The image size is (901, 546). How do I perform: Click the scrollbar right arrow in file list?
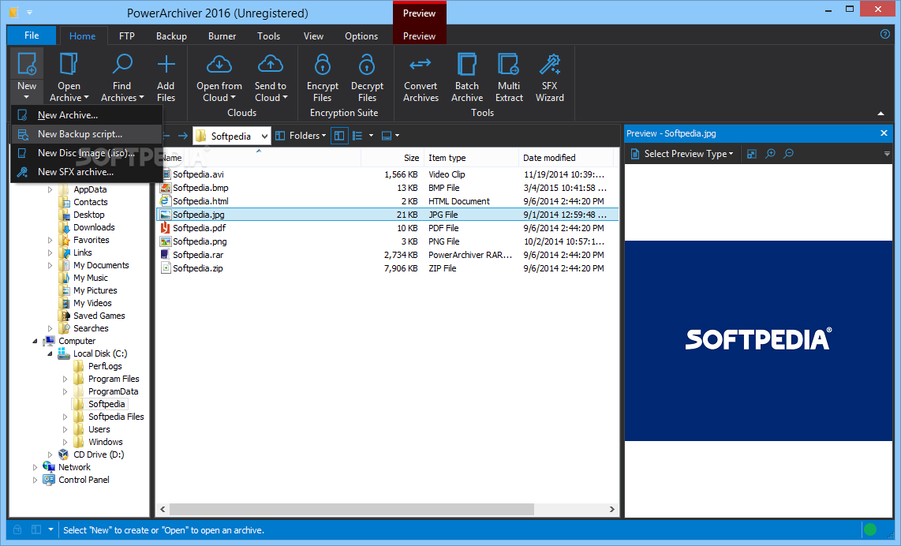coord(612,509)
